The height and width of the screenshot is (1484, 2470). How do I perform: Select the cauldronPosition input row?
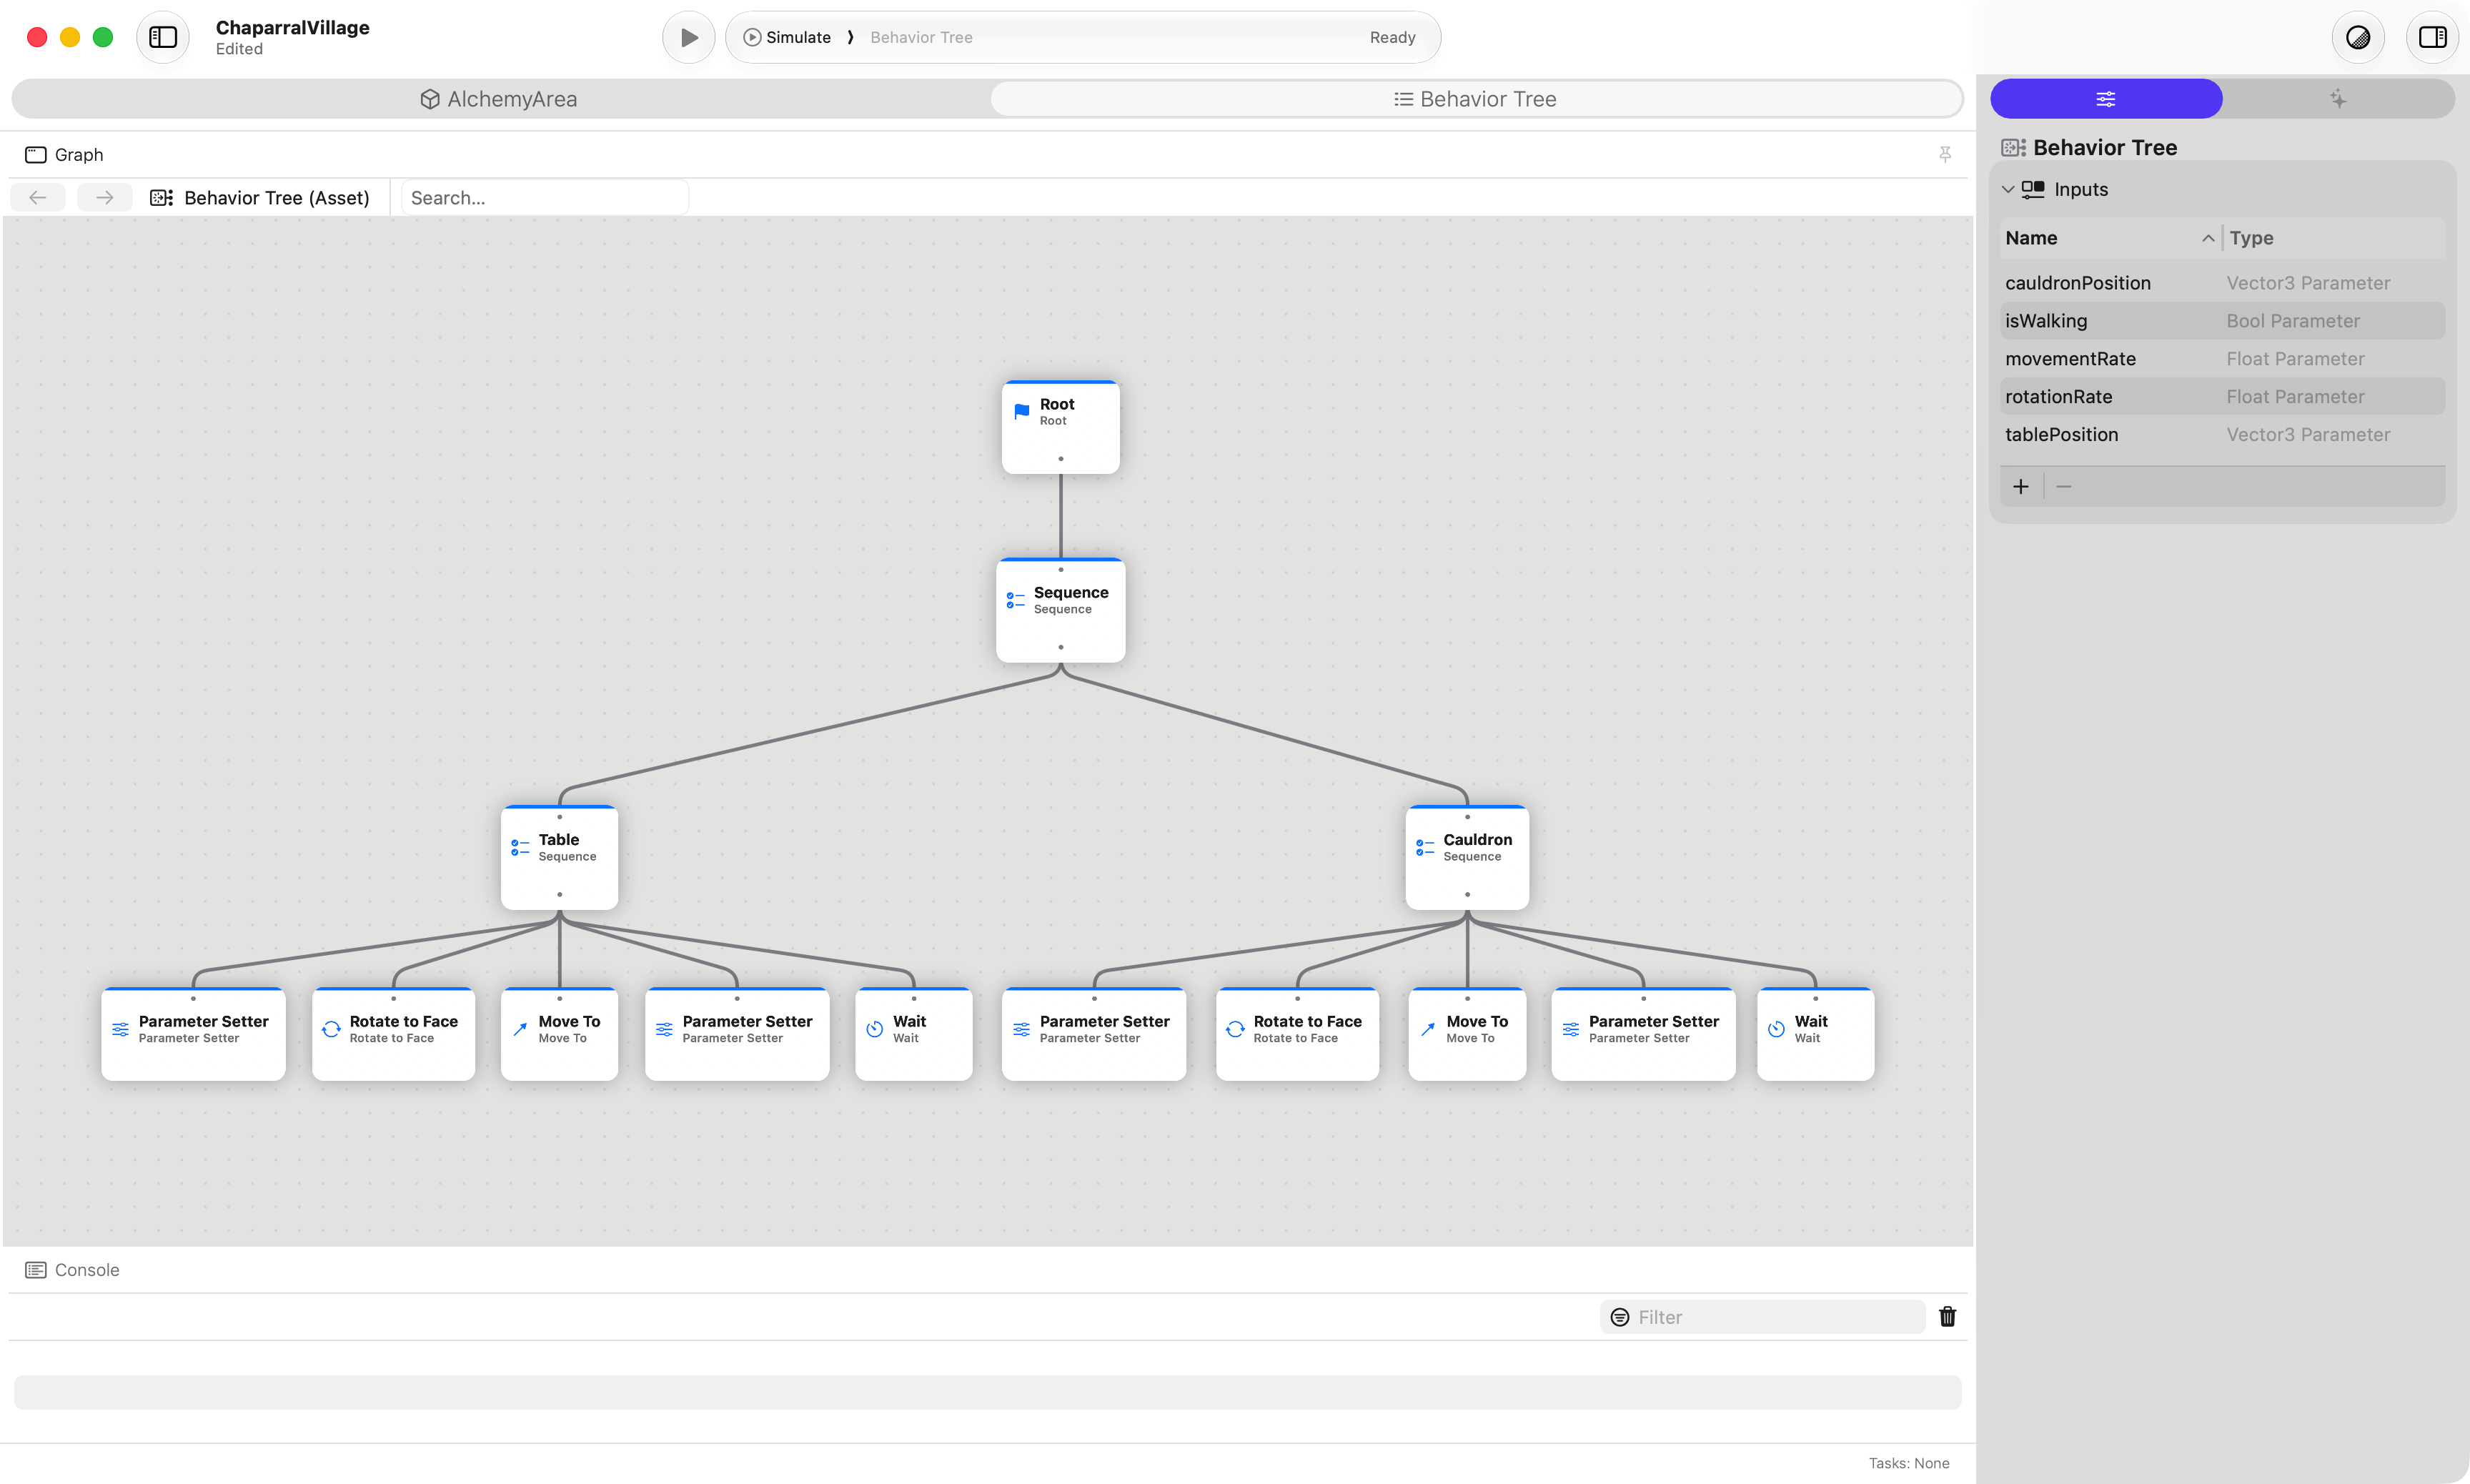[2223, 283]
